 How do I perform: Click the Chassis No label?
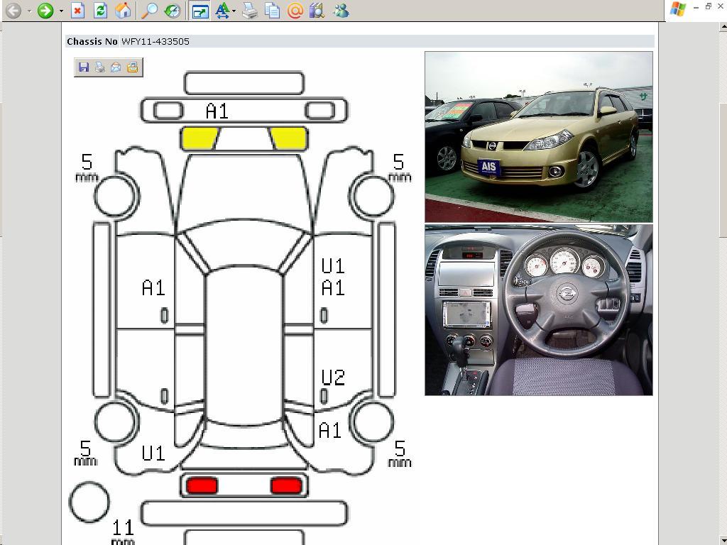pos(92,41)
